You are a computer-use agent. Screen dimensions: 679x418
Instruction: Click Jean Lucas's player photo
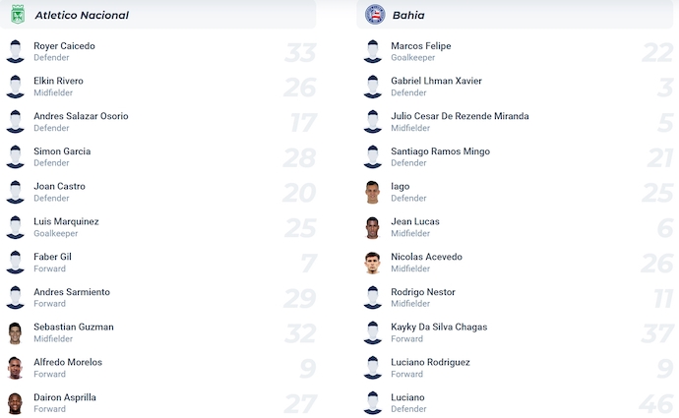(x=372, y=227)
